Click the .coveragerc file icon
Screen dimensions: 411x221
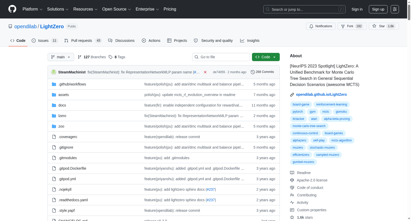(x=54, y=137)
